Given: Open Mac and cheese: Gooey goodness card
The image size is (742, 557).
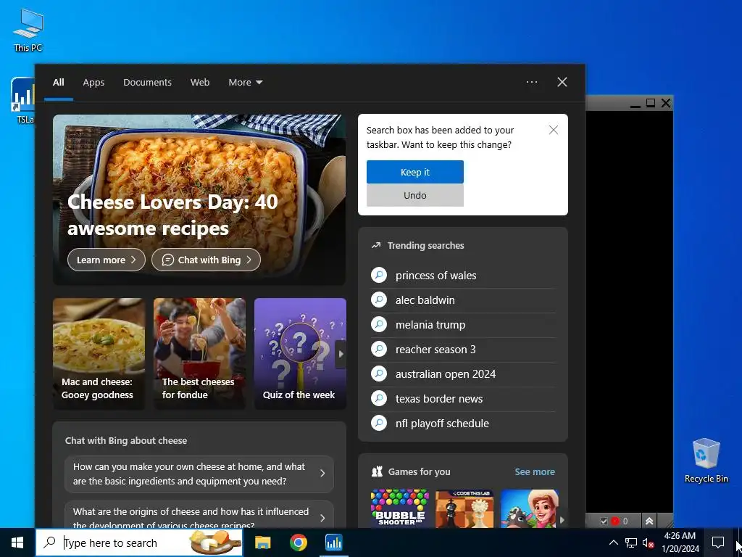Looking at the screenshot, I should [99, 353].
